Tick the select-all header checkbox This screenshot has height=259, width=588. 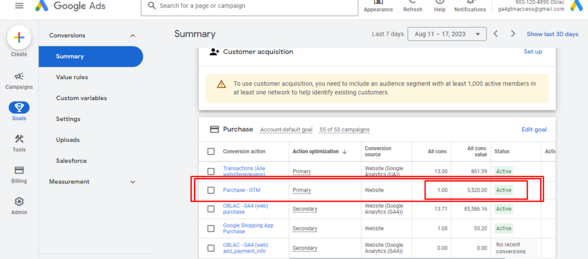(x=211, y=152)
